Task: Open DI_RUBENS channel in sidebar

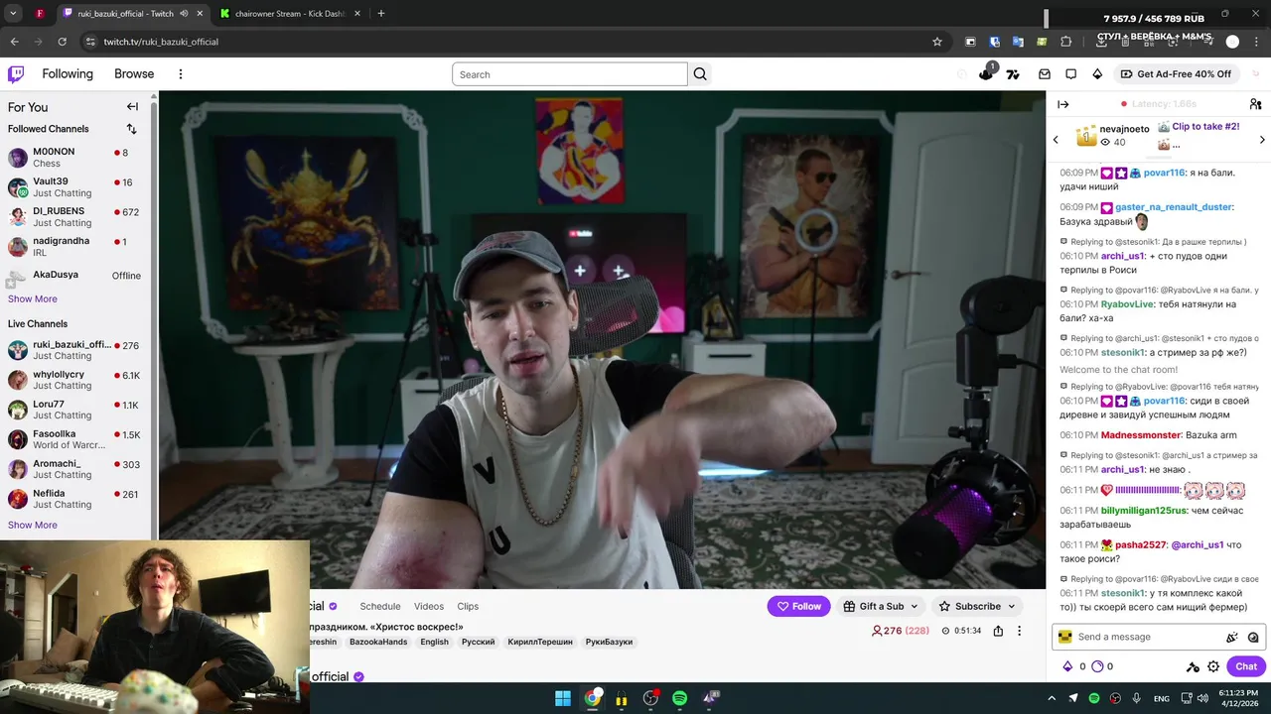Action: (75, 217)
